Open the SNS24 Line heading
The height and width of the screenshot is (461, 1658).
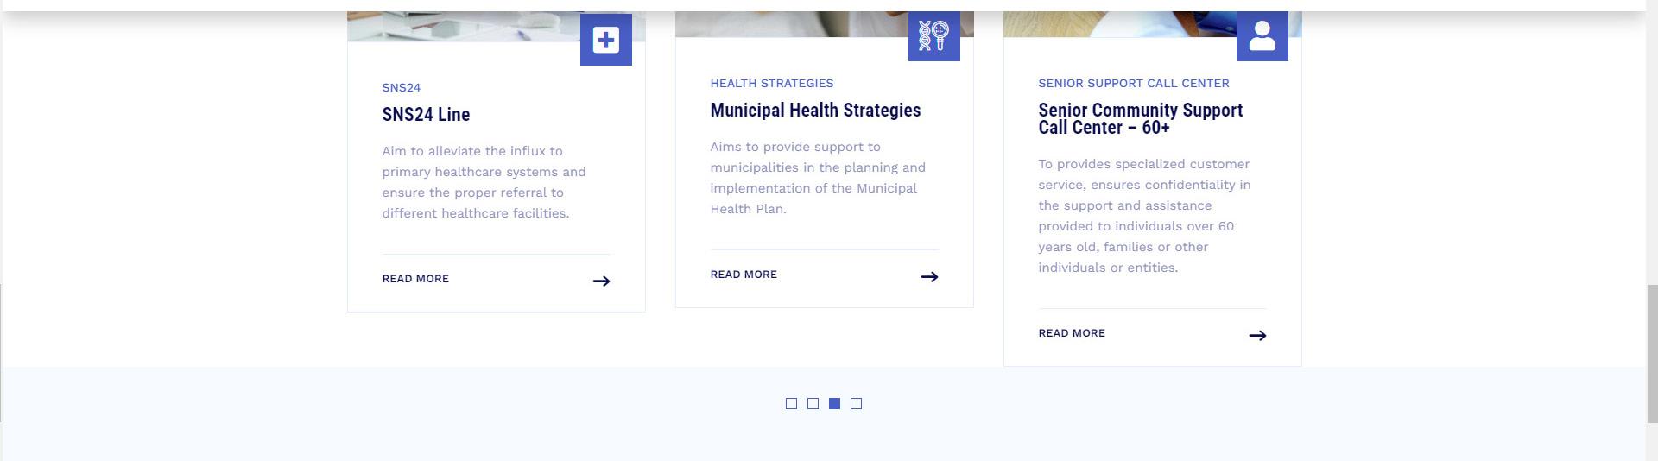(x=426, y=114)
